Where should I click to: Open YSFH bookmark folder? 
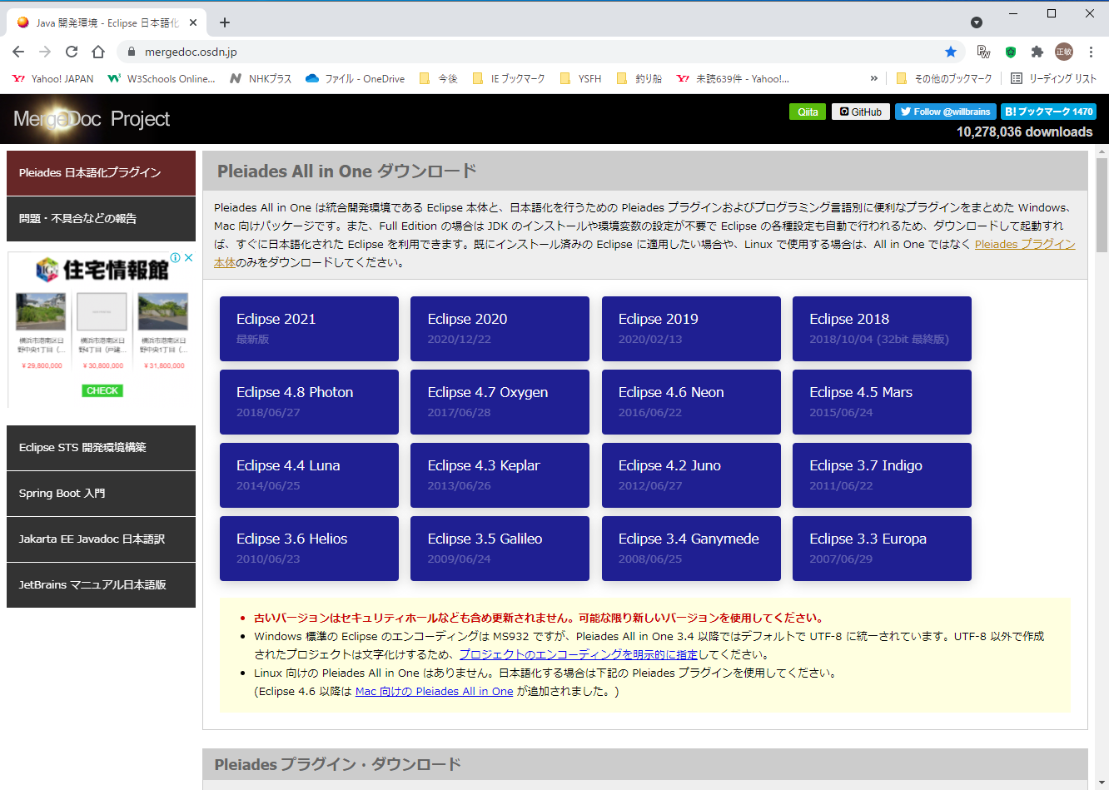point(580,78)
